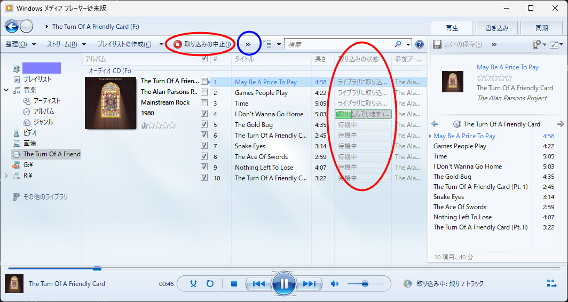Mute the volume speaker icon
This screenshot has width=568, height=302.
pyautogui.click(x=334, y=283)
